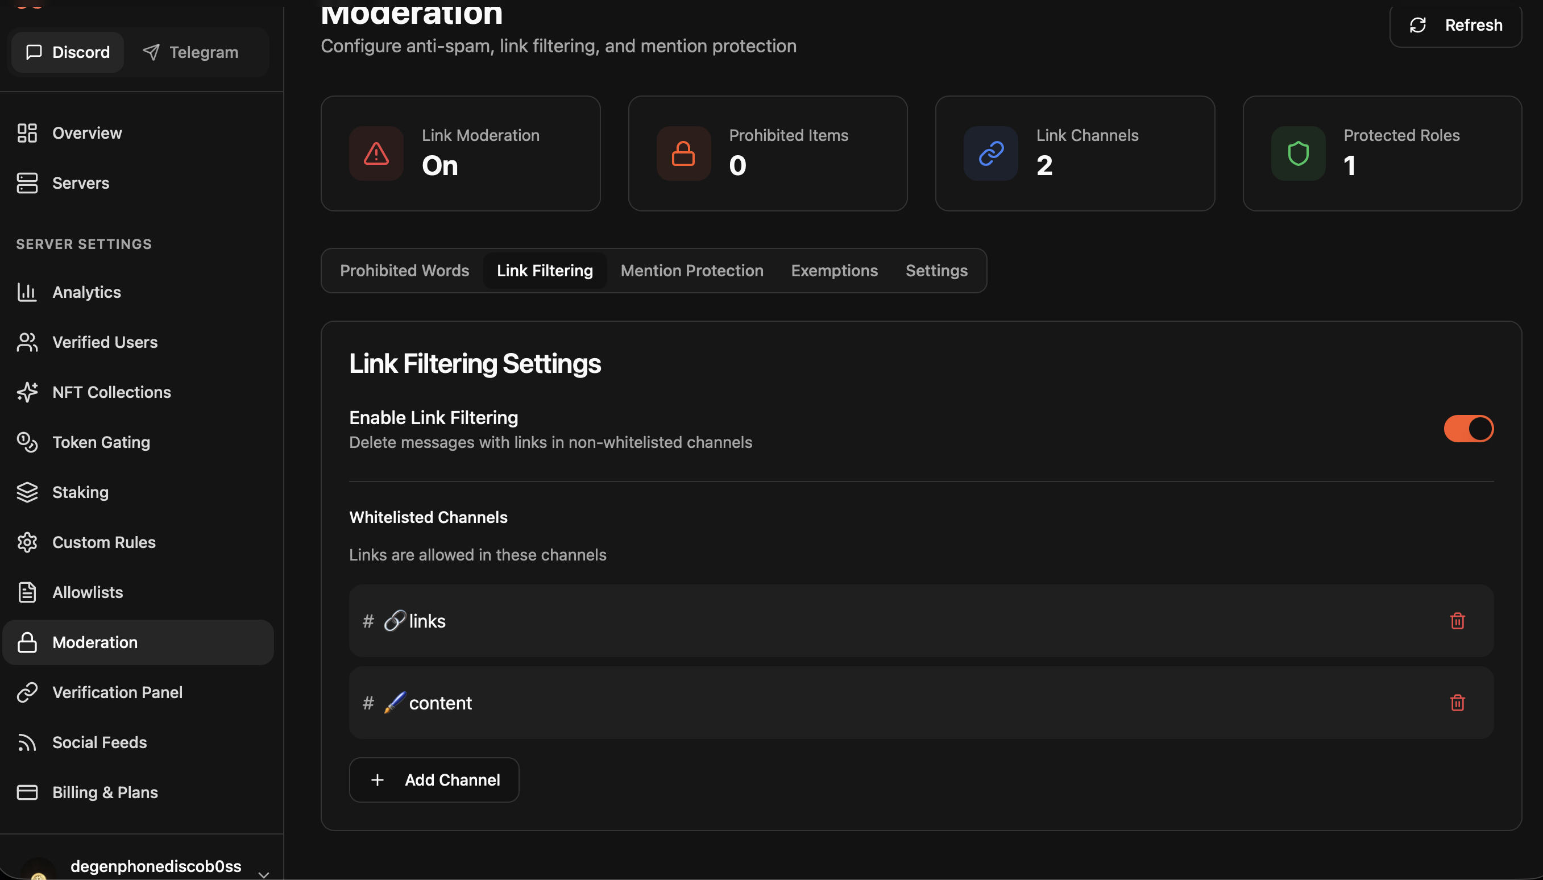Open NFT Collections via its sparkle icon
This screenshot has height=880, width=1543.
(27, 392)
